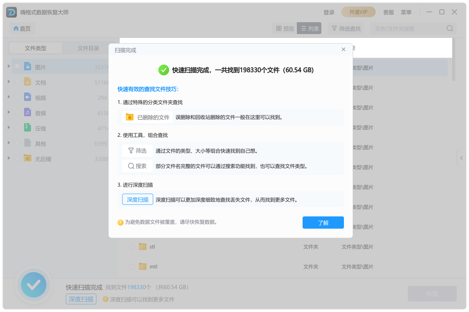
Task: Expand the 图片 tree node arrow
Action: (9, 67)
